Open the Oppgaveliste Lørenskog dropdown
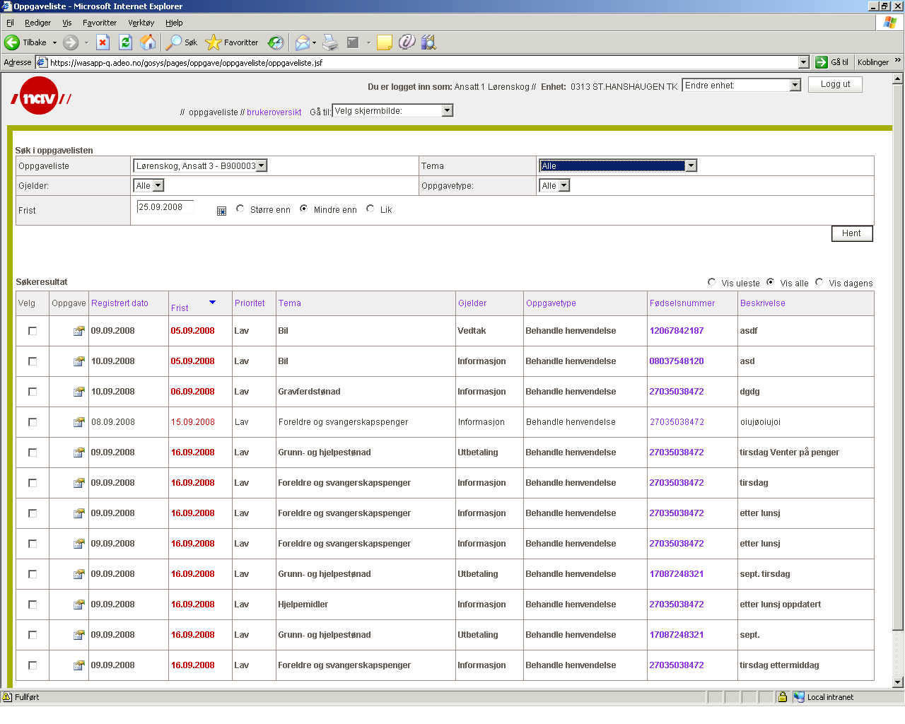The width and height of the screenshot is (905, 724). click(x=200, y=166)
